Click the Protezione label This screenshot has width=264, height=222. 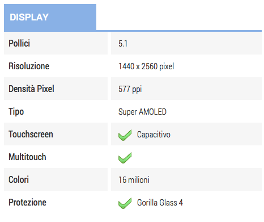27,202
